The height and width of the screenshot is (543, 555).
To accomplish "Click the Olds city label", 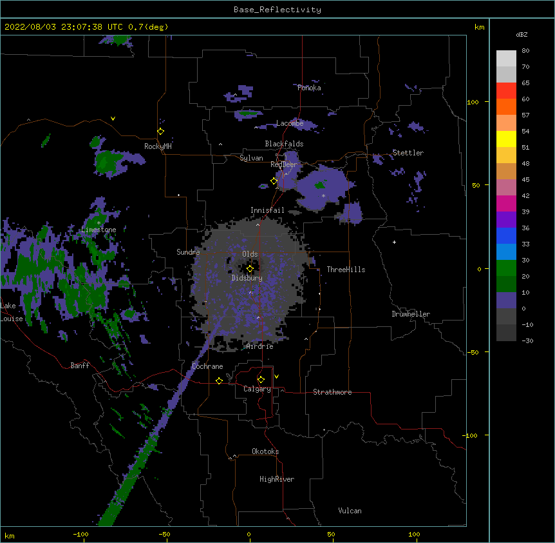I will pyautogui.click(x=250, y=254).
